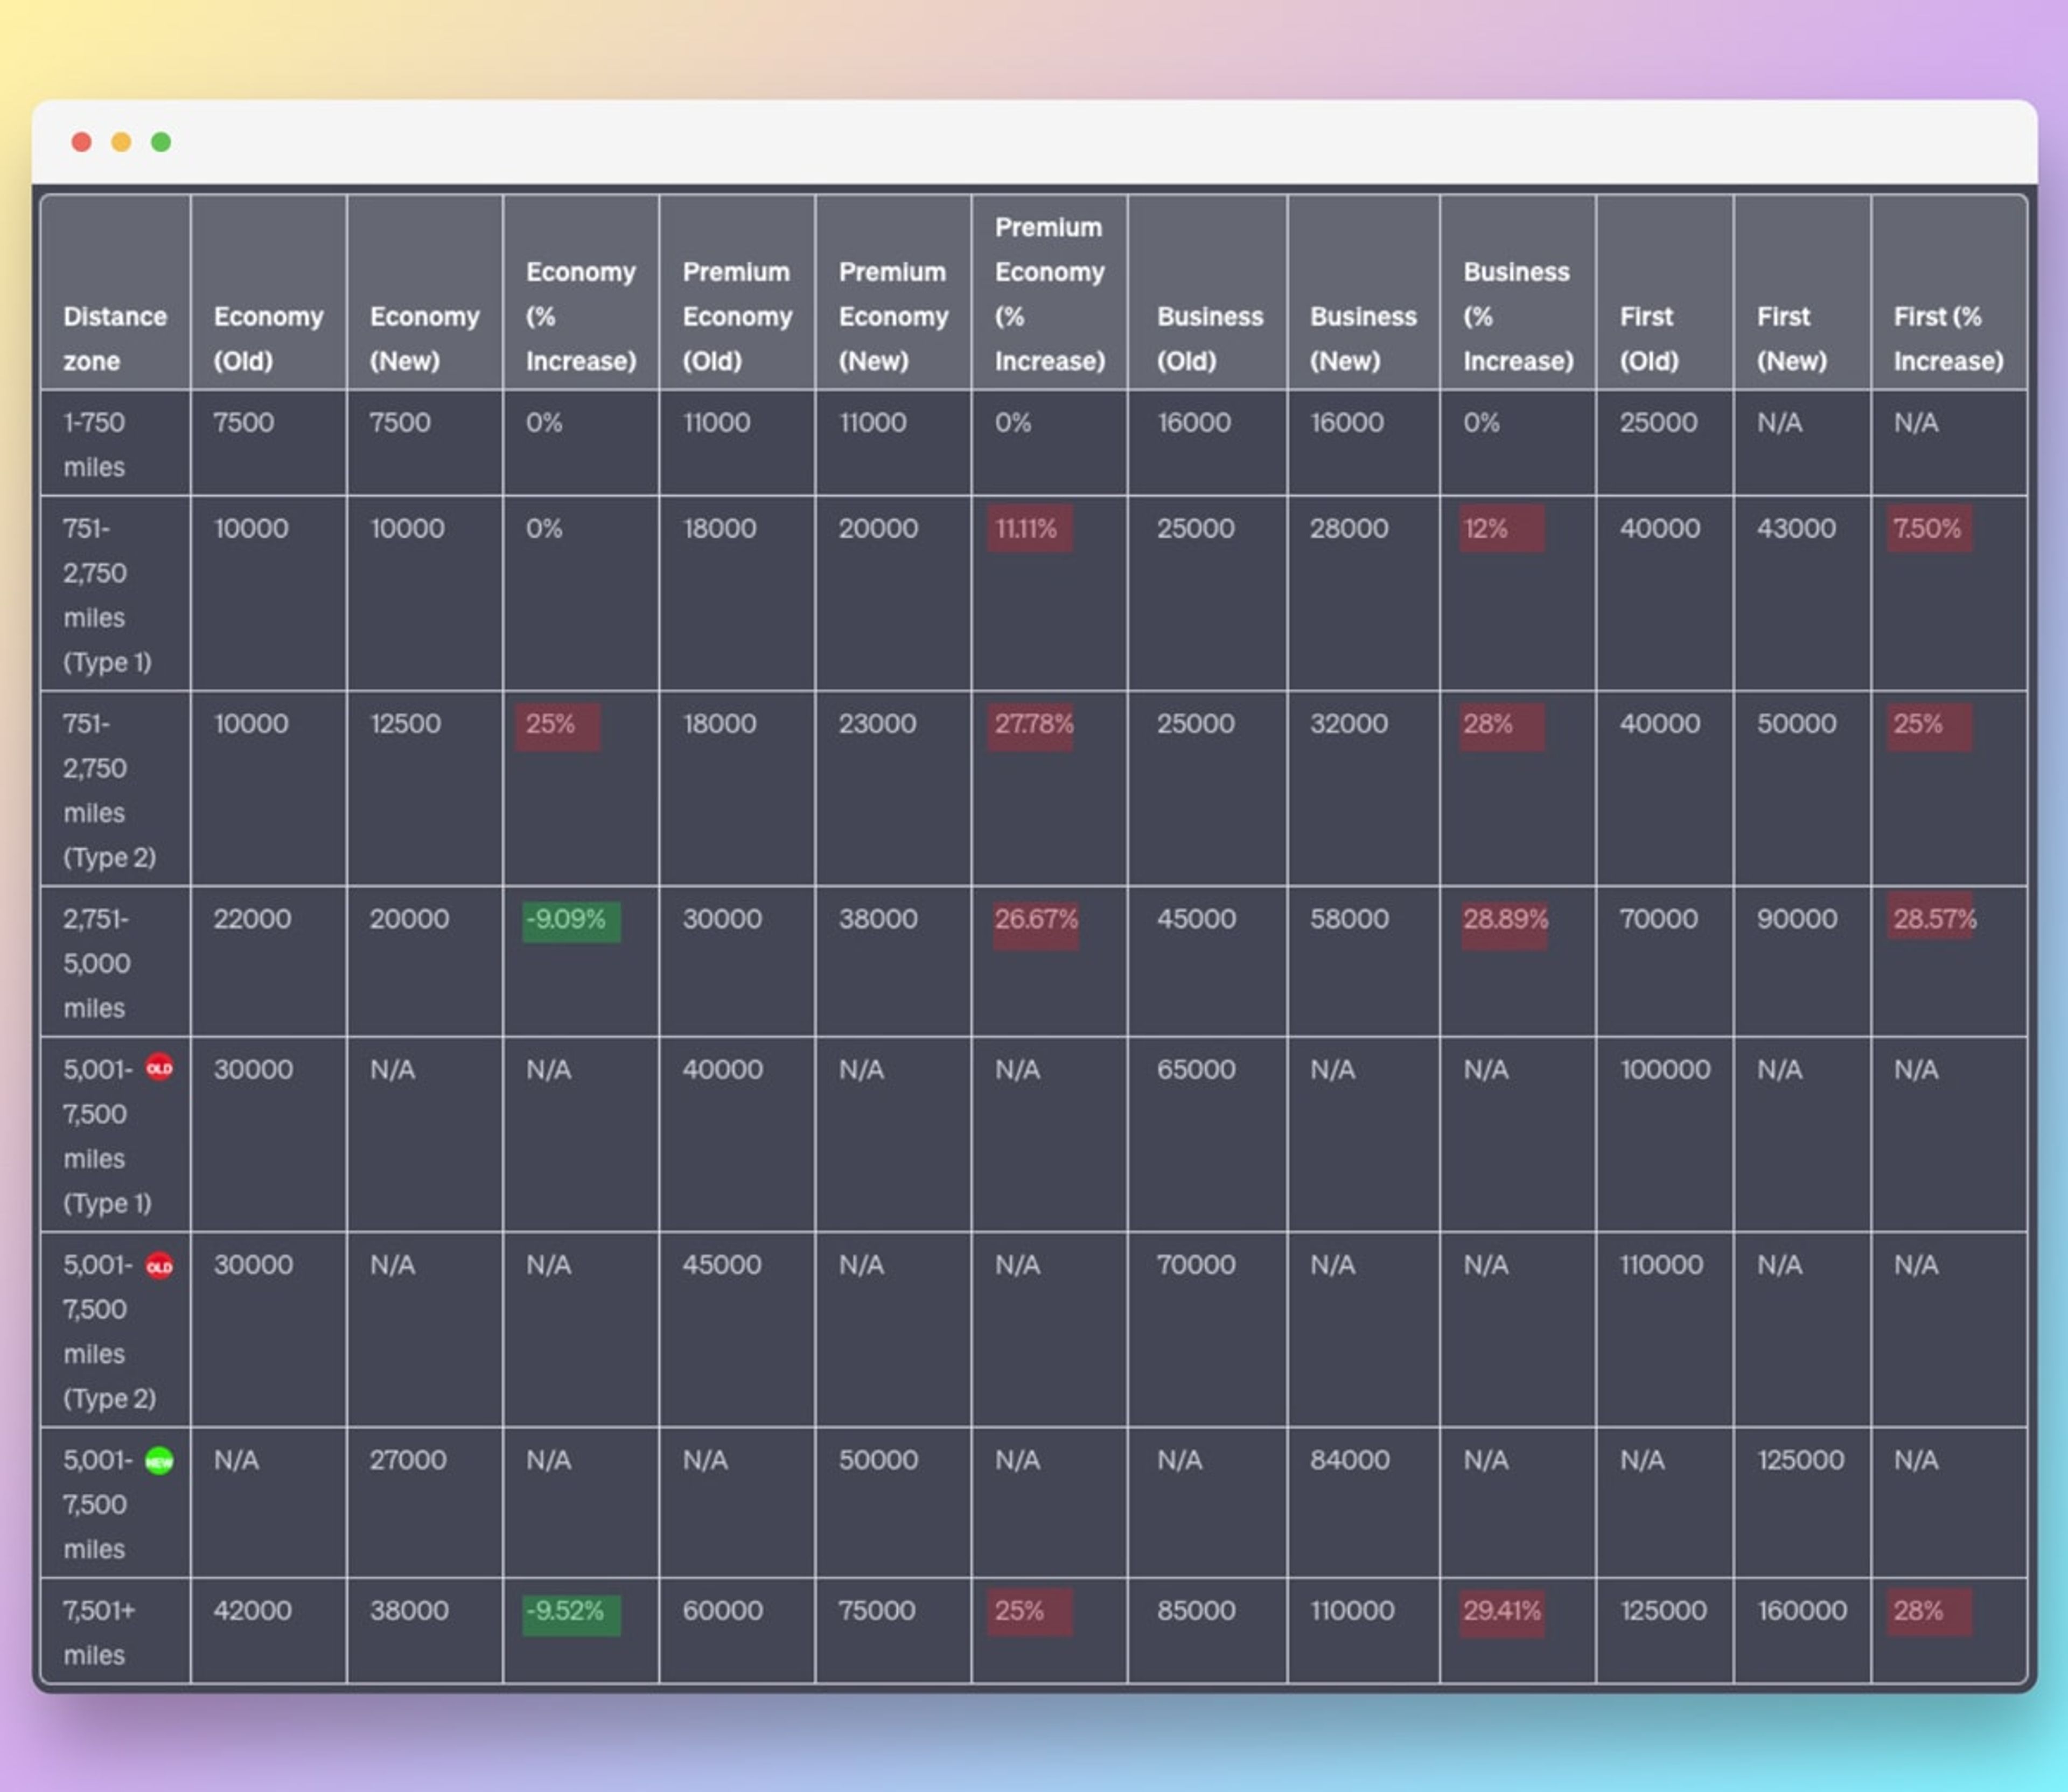This screenshot has width=2068, height=1792.
Task: Click the First (New) column header
Action: tap(1791, 338)
